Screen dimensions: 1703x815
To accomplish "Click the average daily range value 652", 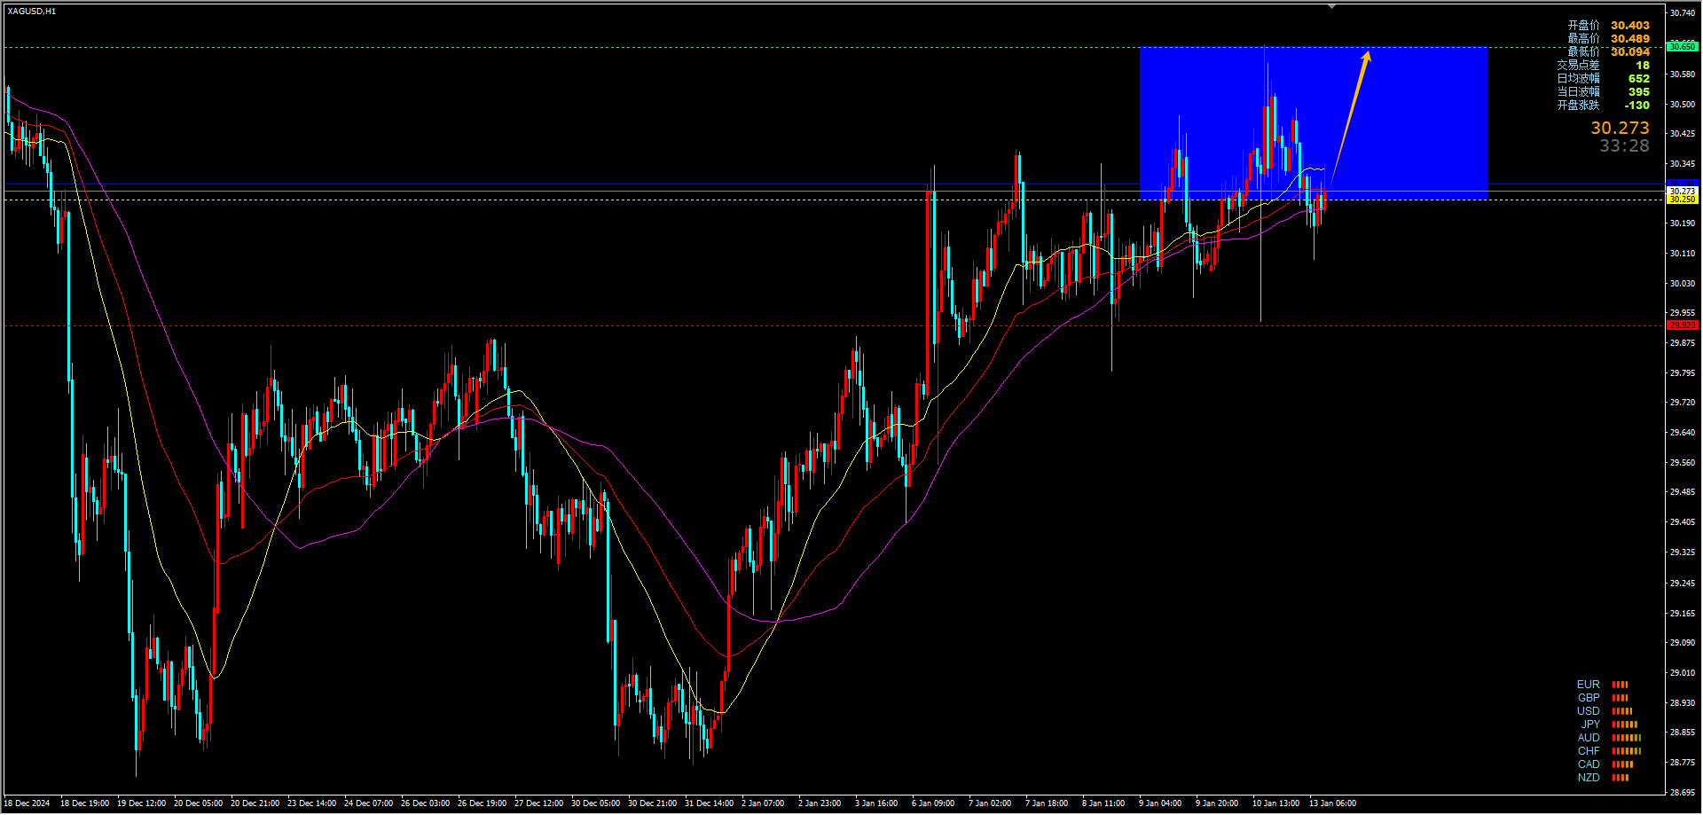I will click(1639, 79).
